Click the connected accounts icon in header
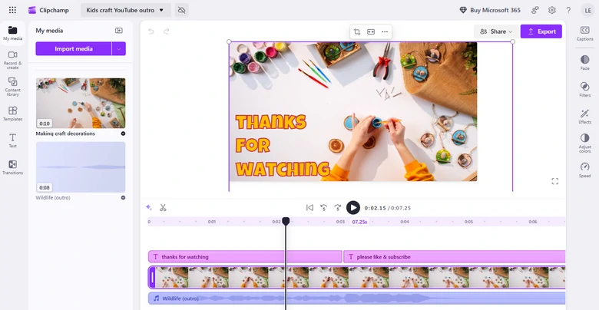 coord(534,10)
